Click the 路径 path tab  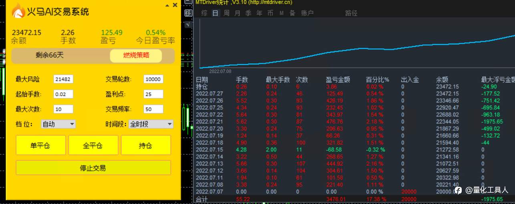click(351, 13)
